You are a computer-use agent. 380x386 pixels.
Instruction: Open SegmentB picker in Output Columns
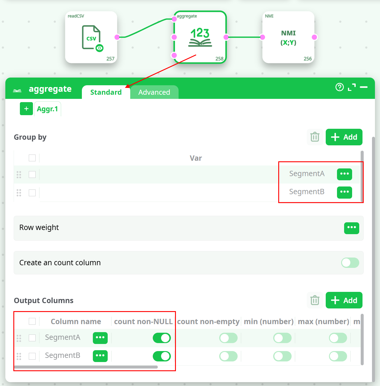[100, 356]
